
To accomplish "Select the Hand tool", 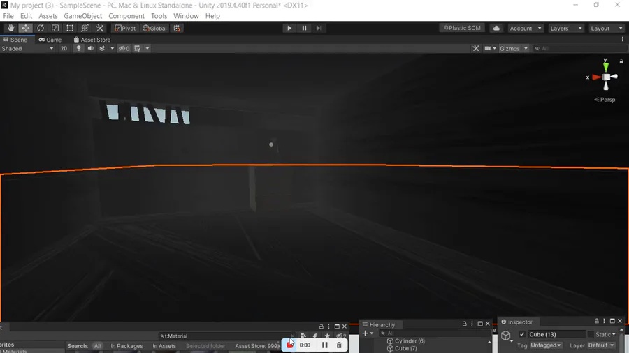I will 10,28.
